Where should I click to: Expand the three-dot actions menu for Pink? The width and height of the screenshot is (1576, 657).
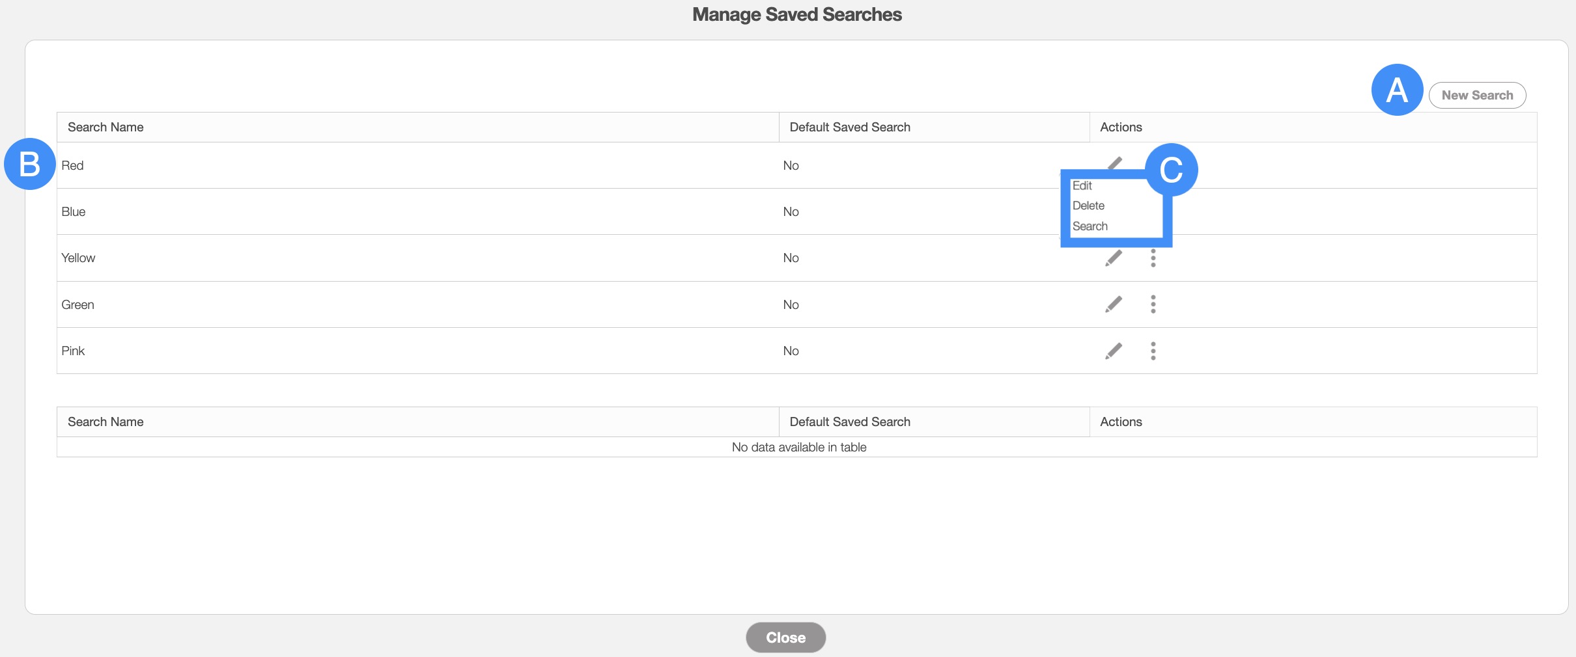(x=1153, y=351)
